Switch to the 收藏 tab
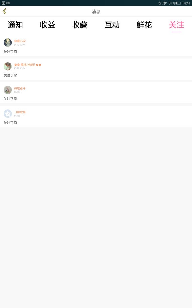The height and width of the screenshot is (308, 192). point(80,25)
